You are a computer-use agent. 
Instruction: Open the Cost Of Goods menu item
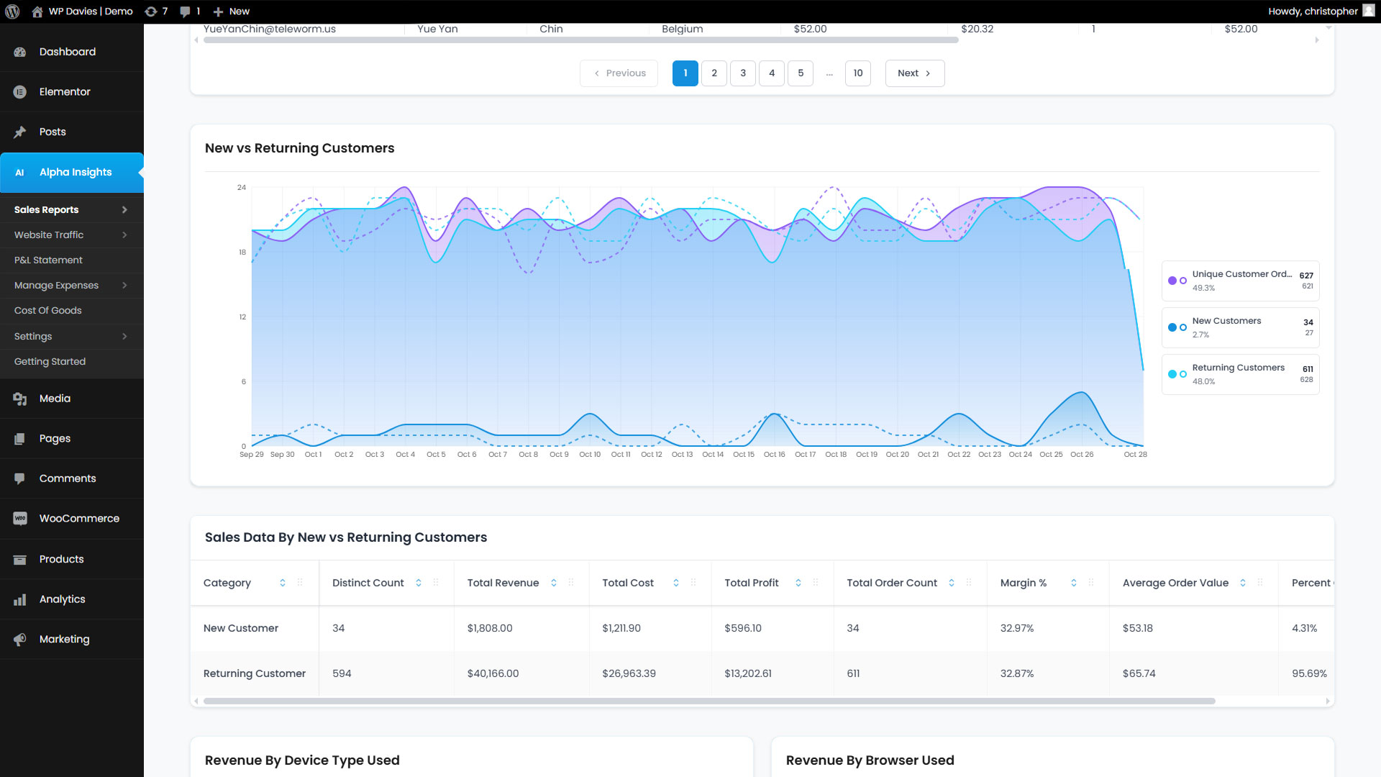(48, 311)
